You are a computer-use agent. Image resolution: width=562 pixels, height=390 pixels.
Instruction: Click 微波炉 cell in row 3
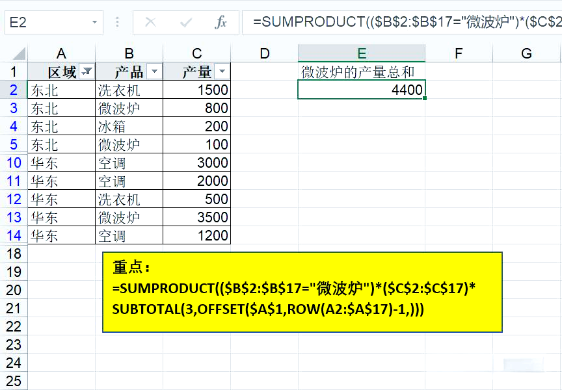(x=129, y=108)
